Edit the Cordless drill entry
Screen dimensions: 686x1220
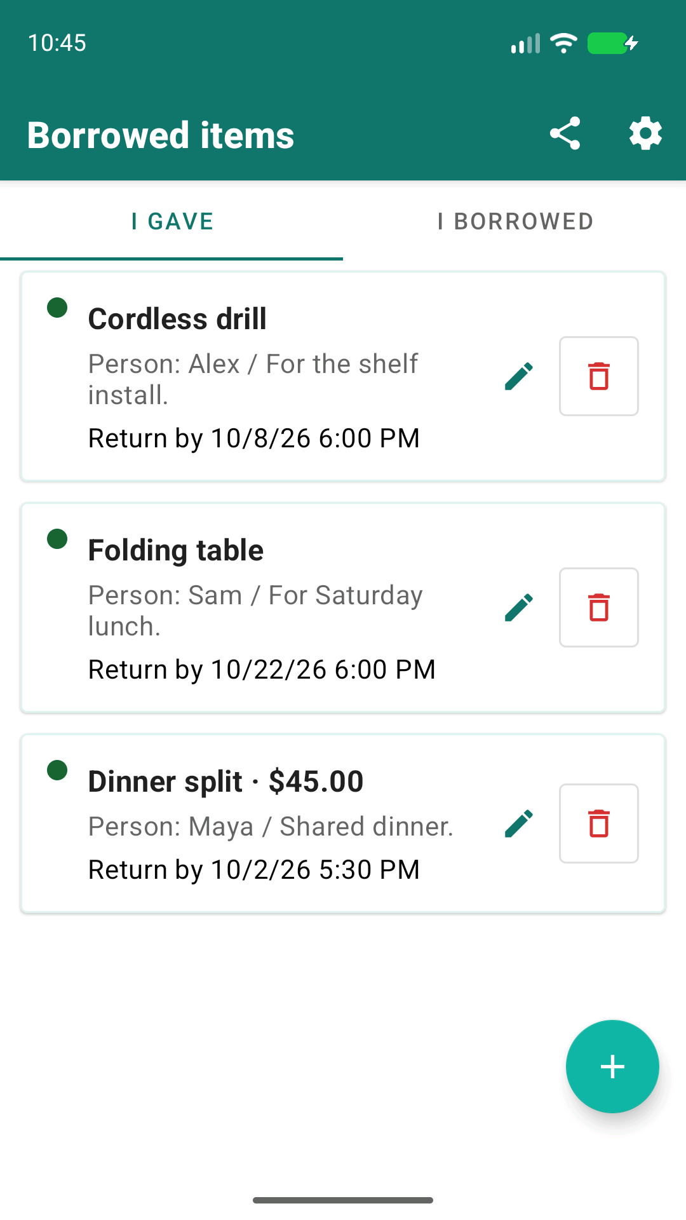point(519,376)
